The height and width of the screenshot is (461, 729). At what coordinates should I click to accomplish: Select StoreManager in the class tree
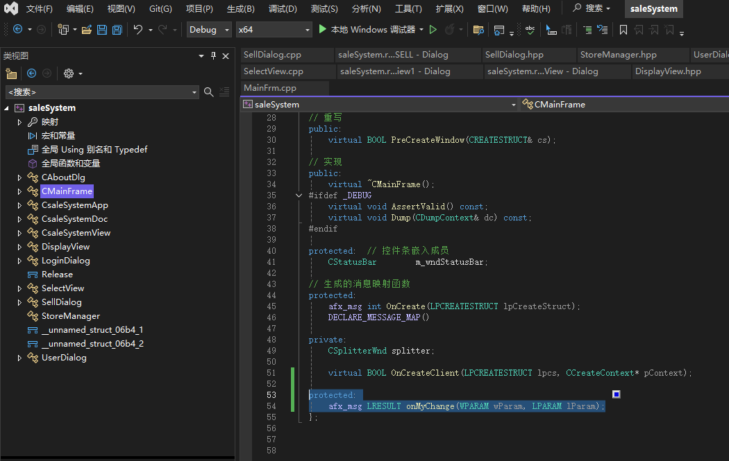coord(70,316)
